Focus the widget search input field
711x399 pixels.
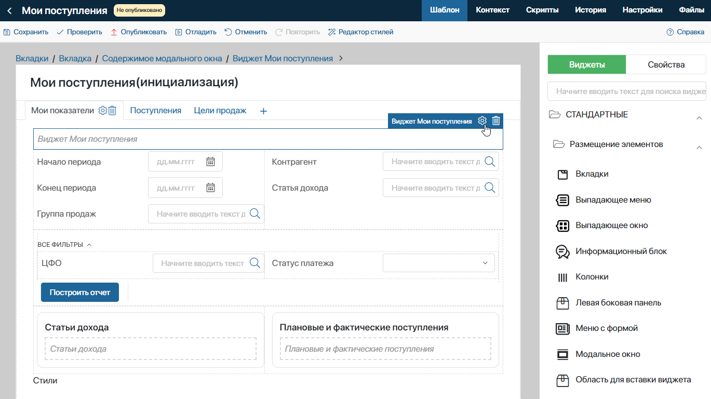coord(627,91)
